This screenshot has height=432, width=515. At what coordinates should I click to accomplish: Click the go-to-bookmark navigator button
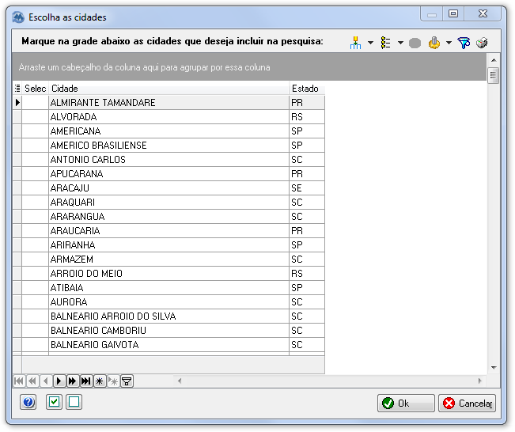[x=113, y=381]
